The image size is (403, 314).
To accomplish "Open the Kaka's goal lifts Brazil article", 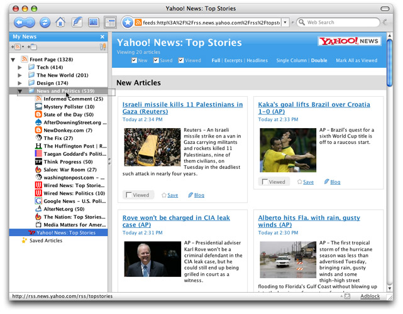I will [x=313, y=107].
